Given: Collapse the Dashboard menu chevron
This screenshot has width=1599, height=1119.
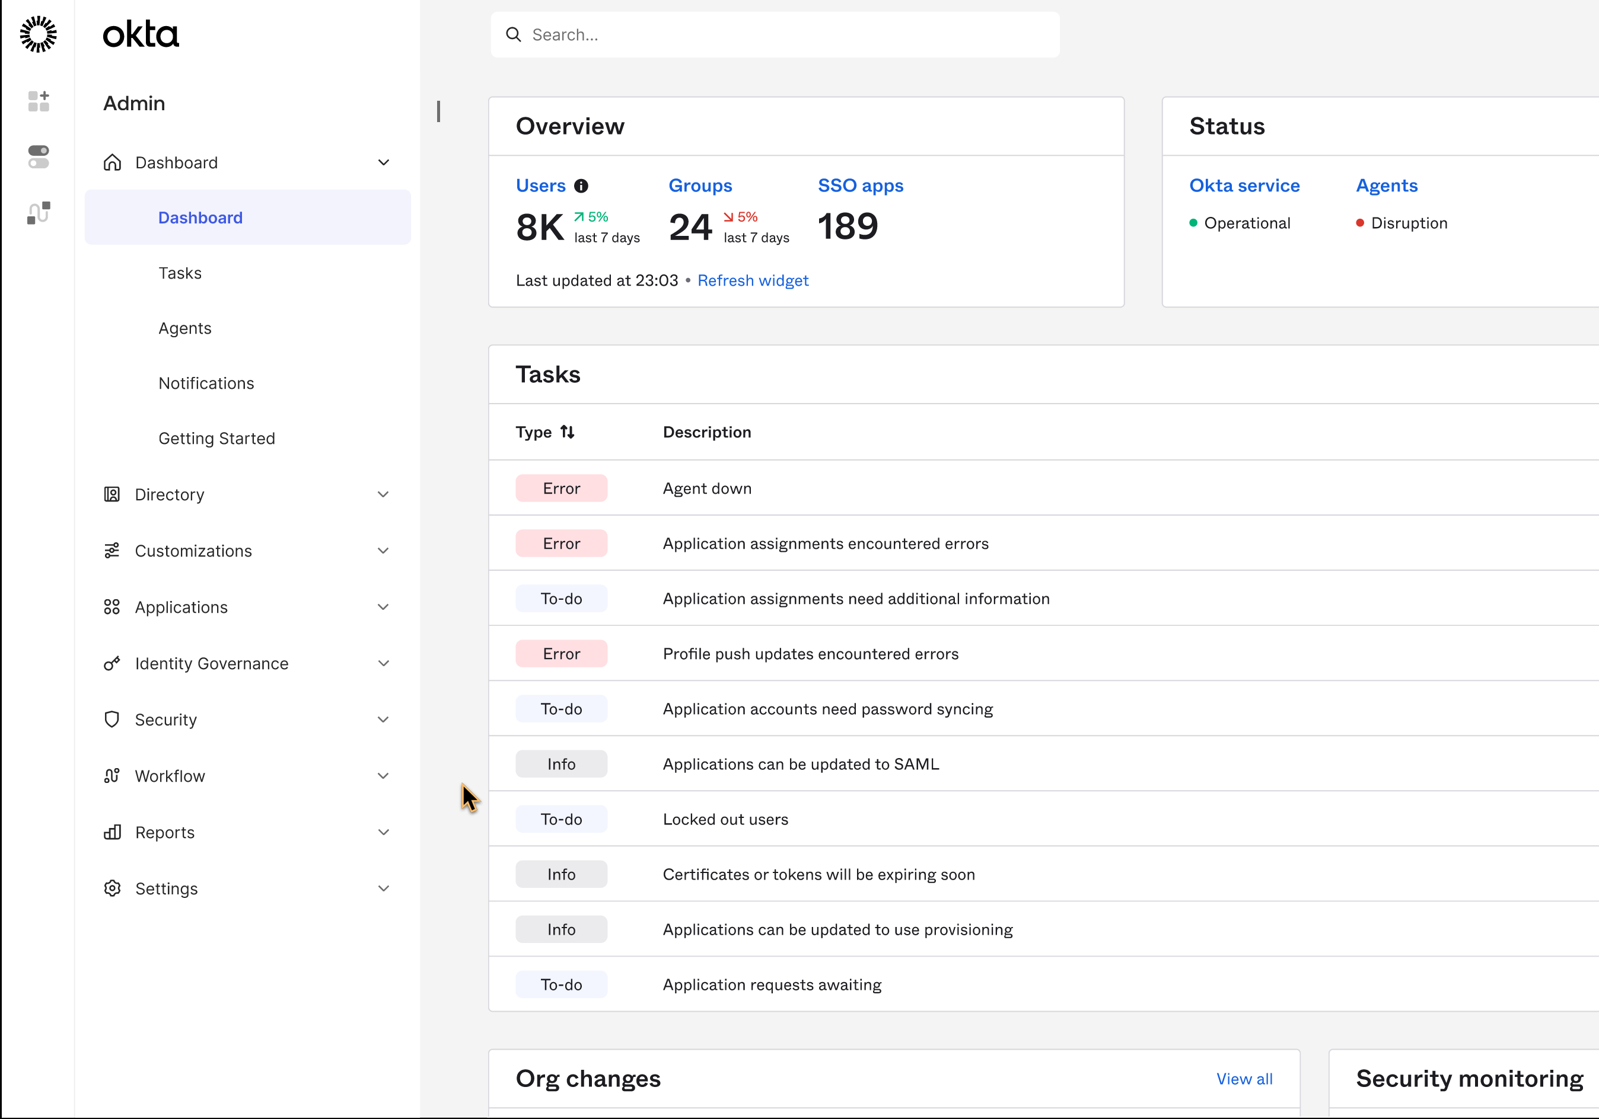Looking at the screenshot, I should [383, 162].
